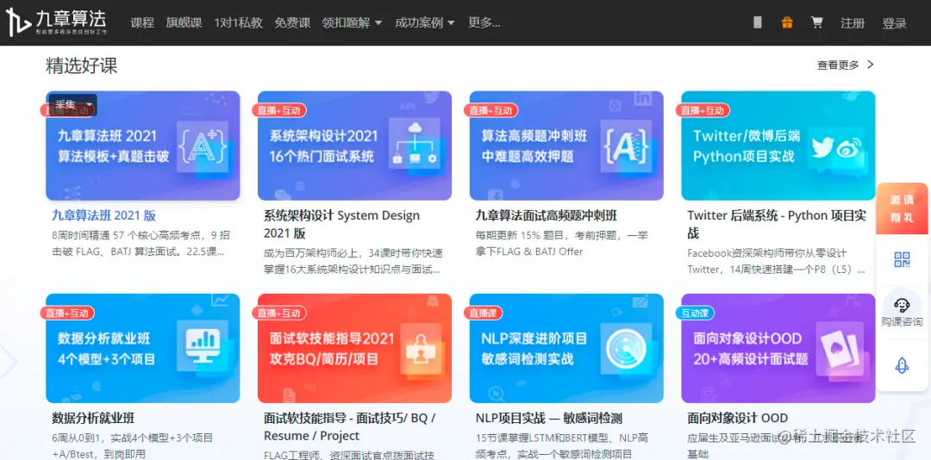Open the 1对1私教 menu item
Viewport: 931px width, 460px height.
click(x=238, y=23)
